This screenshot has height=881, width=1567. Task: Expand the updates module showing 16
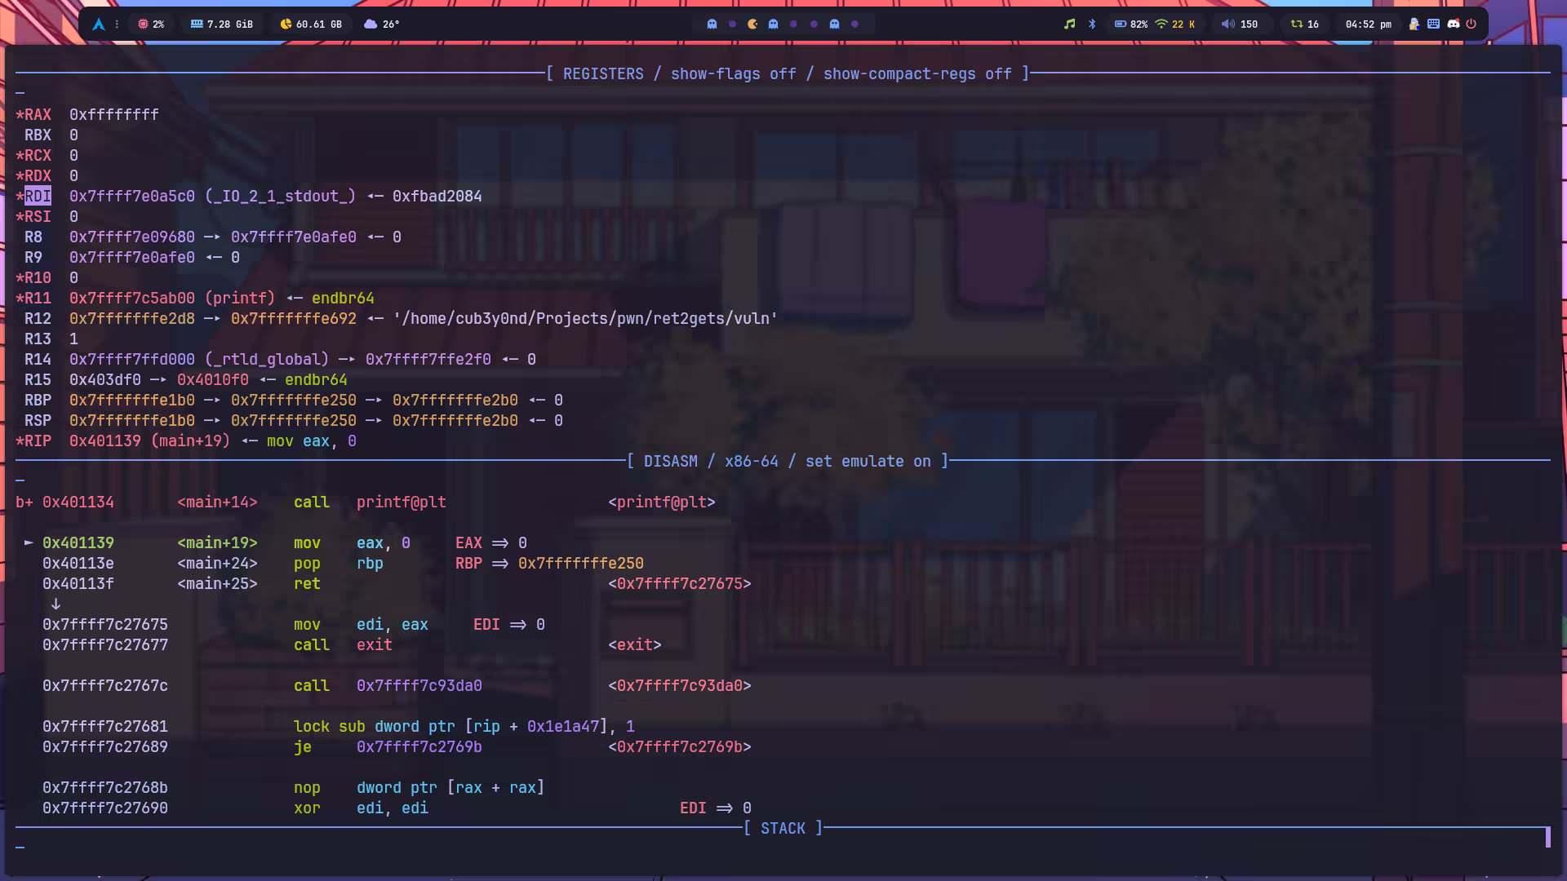click(1304, 24)
